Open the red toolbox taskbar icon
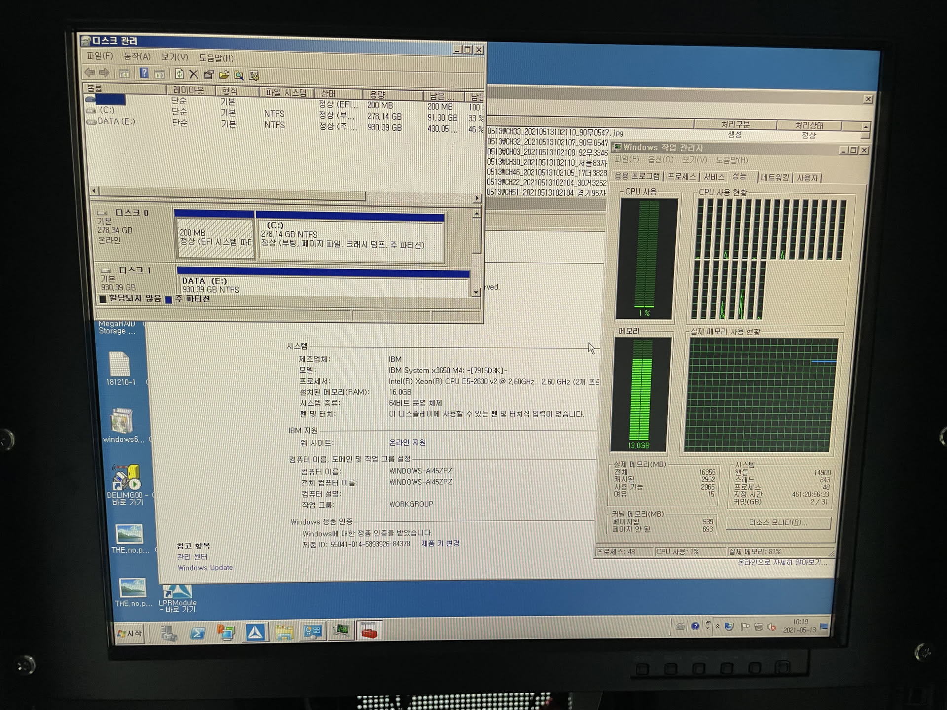The image size is (947, 710). [x=369, y=632]
